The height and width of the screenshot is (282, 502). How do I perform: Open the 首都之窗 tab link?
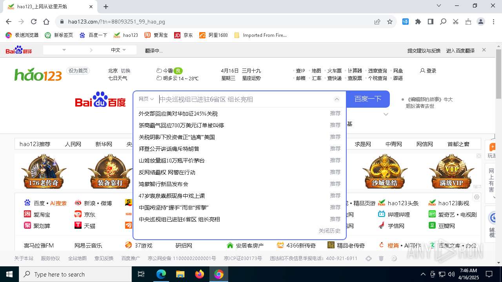click(458, 144)
